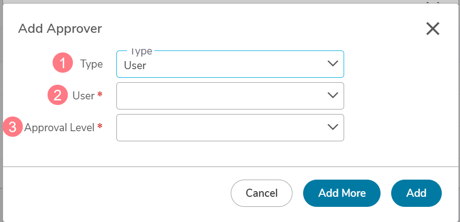Click the chevron arrow in Type field

click(332, 64)
